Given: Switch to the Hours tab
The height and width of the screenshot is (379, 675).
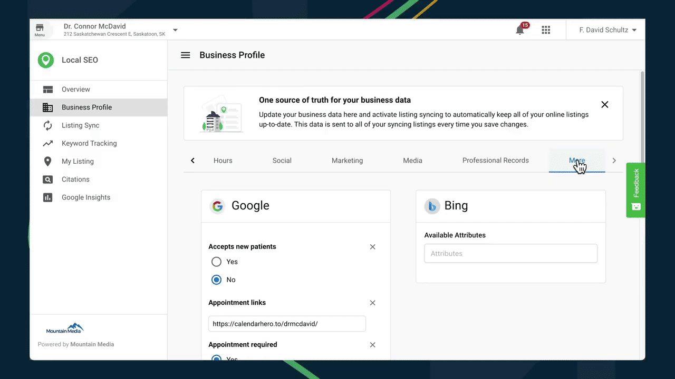Looking at the screenshot, I should coord(223,161).
